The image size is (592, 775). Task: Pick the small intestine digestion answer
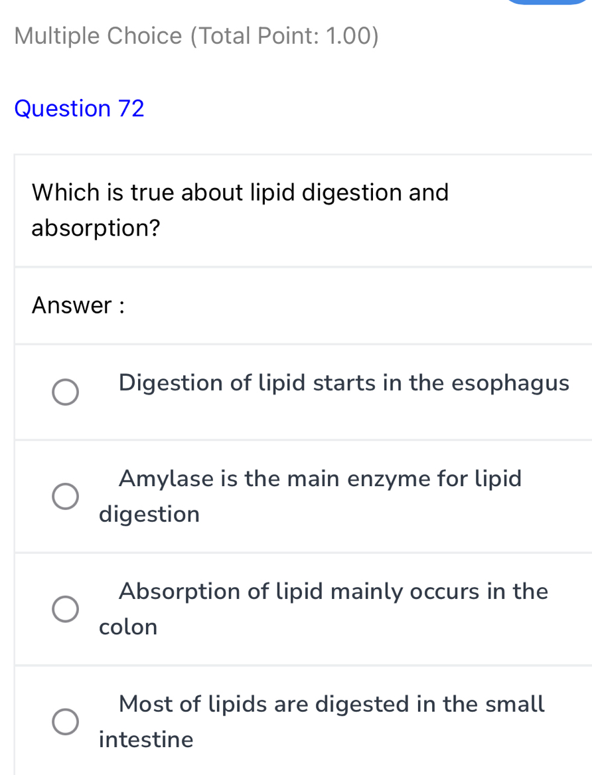65,722
